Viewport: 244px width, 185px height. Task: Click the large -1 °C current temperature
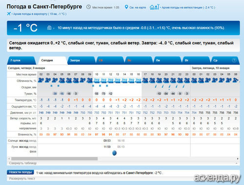click(25, 28)
